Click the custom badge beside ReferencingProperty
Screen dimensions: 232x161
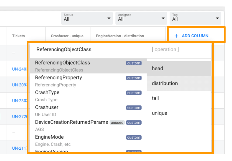(x=134, y=78)
